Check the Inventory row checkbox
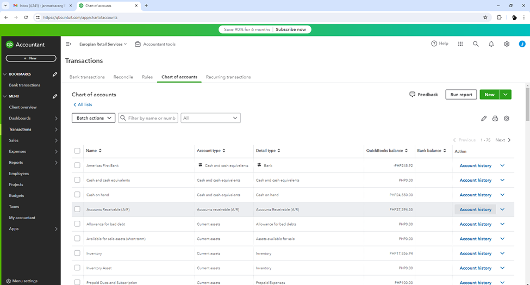This screenshot has height=285, width=530. [x=77, y=253]
